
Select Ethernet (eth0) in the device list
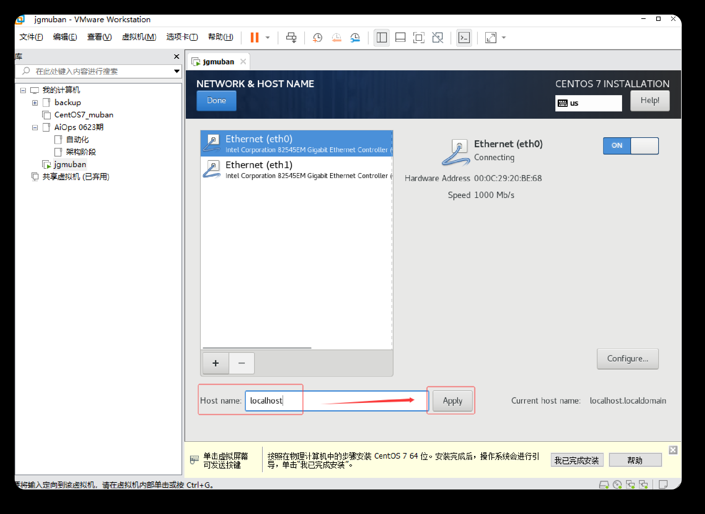coord(296,144)
